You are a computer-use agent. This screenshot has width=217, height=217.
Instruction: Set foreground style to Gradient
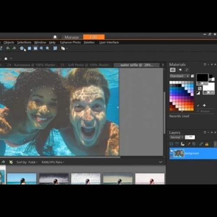pyautogui.click(x=202, y=83)
